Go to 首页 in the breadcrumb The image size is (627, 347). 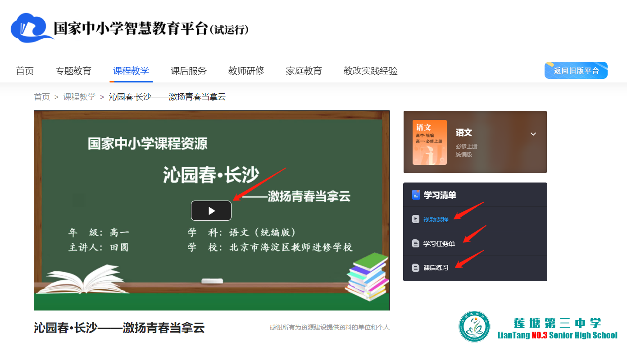[x=42, y=97]
